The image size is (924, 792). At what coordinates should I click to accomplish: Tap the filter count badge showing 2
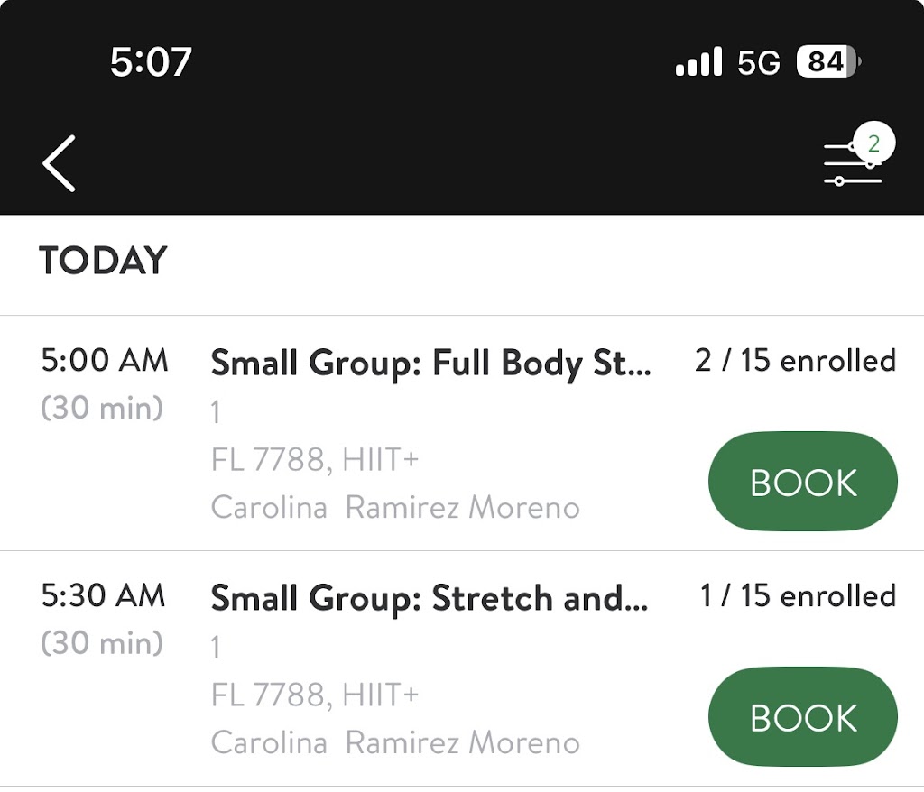873,143
